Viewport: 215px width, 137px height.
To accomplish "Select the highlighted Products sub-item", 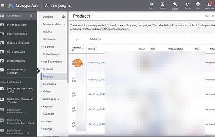I will (54, 77).
